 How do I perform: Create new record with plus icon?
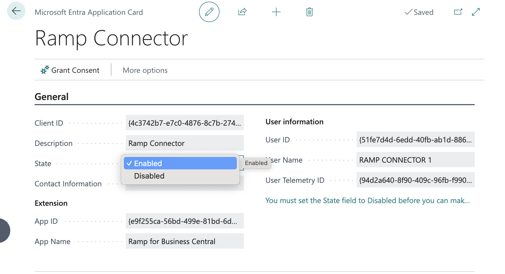(276, 12)
